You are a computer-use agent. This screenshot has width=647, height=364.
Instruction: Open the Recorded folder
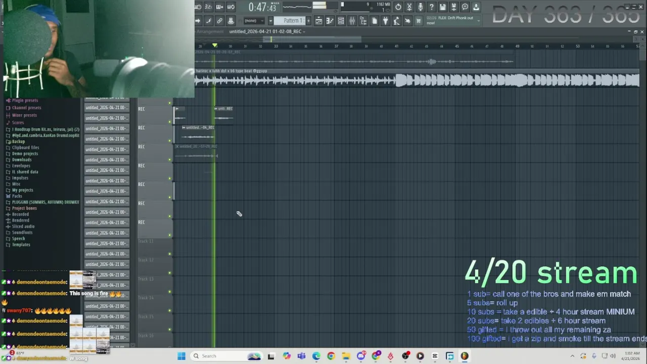20,214
